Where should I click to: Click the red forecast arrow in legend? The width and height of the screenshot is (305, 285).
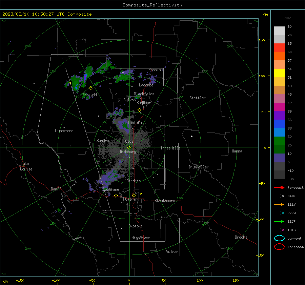click(279, 187)
